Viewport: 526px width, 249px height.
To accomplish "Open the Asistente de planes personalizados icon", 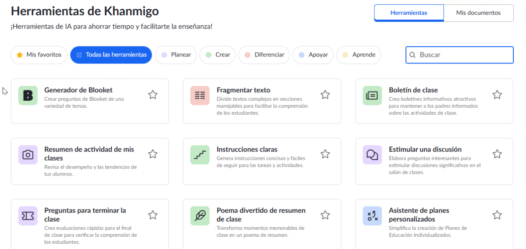I will 372,216.
